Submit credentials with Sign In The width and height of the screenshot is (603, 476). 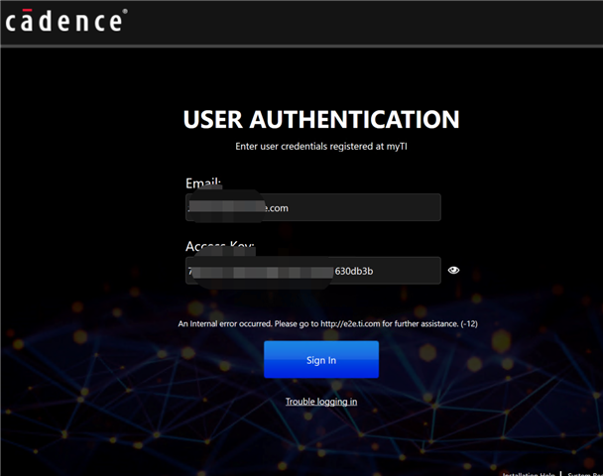(321, 360)
